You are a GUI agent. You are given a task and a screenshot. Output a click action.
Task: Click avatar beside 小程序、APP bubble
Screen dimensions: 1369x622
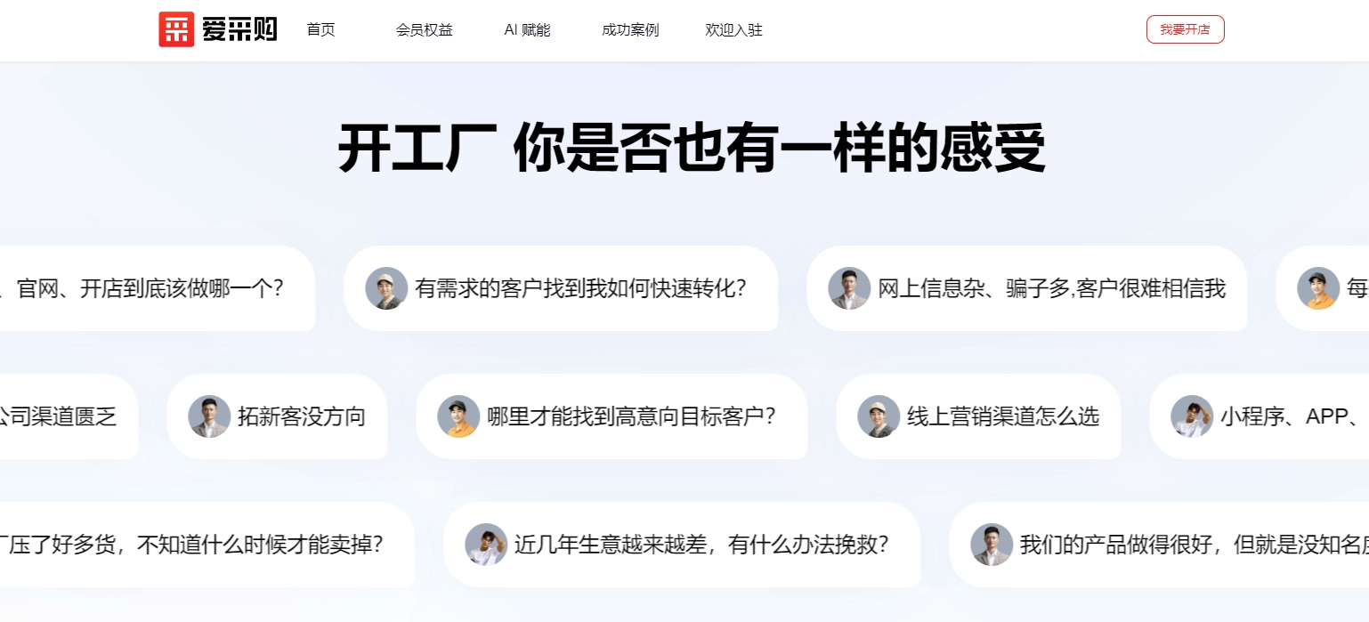point(1192,416)
